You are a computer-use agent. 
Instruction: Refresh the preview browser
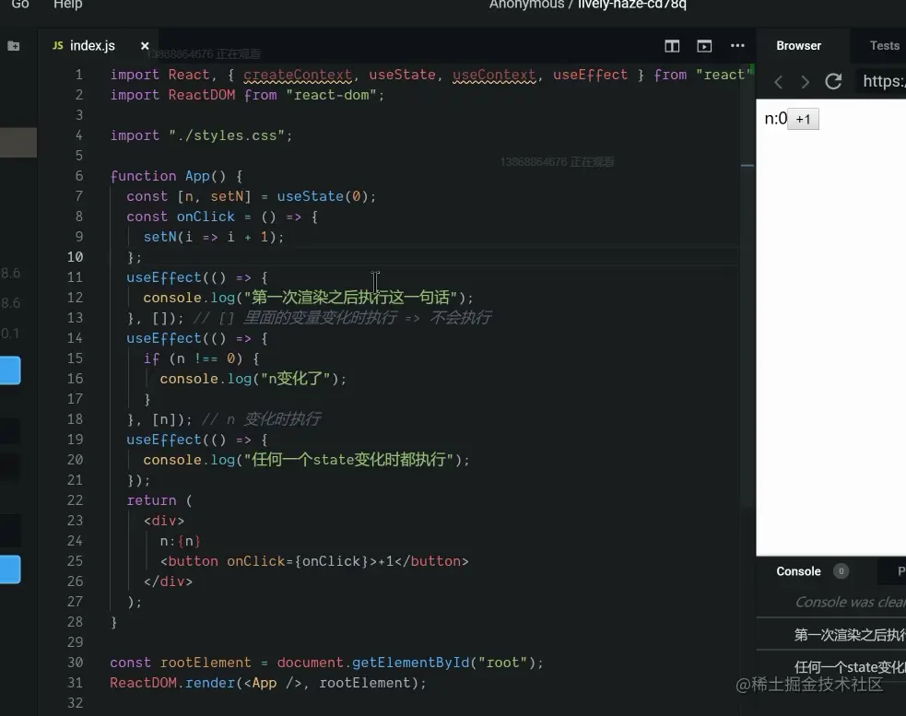coord(833,81)
